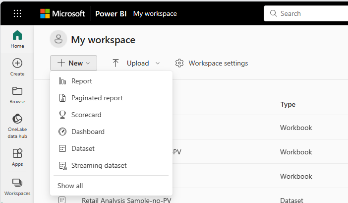Image resolution: width=348 pixels, height=203 pixels.
Task: Open the Create page icon
Action: pyautogui.click(x=17, y=67)
